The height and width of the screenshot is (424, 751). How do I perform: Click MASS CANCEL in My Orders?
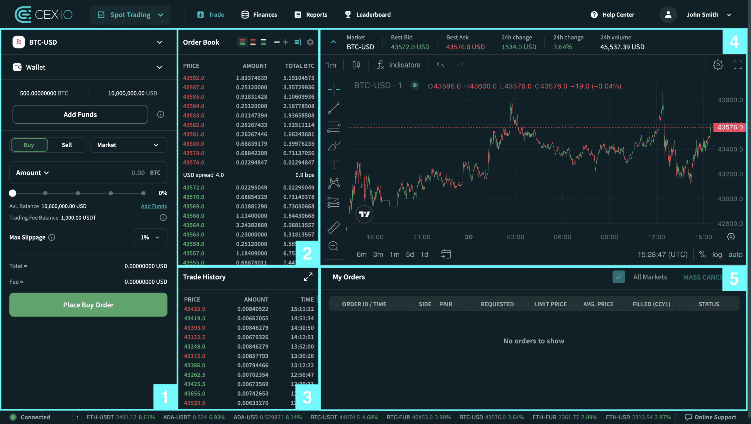click(703, 277)
